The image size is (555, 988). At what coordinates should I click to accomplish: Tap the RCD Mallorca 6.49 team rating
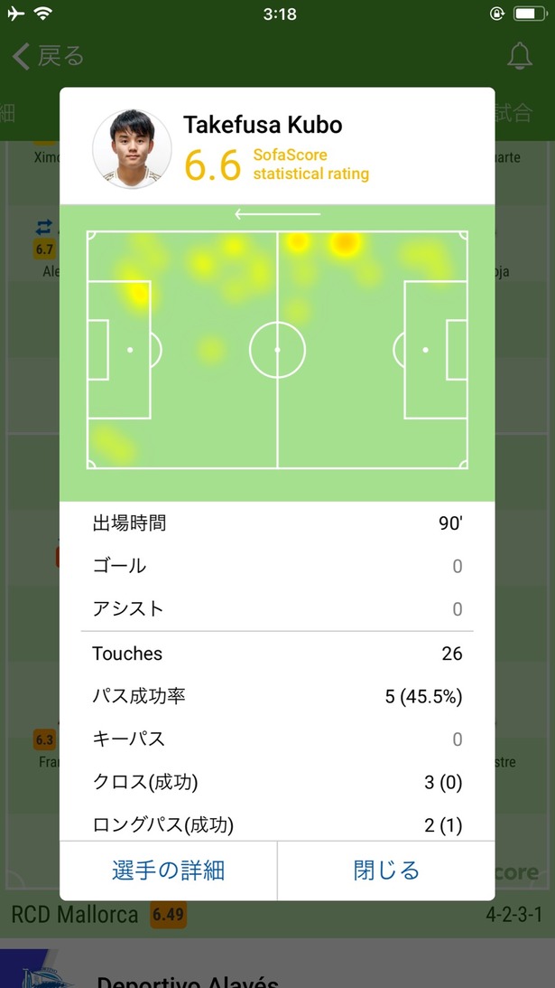pos(168,914)
